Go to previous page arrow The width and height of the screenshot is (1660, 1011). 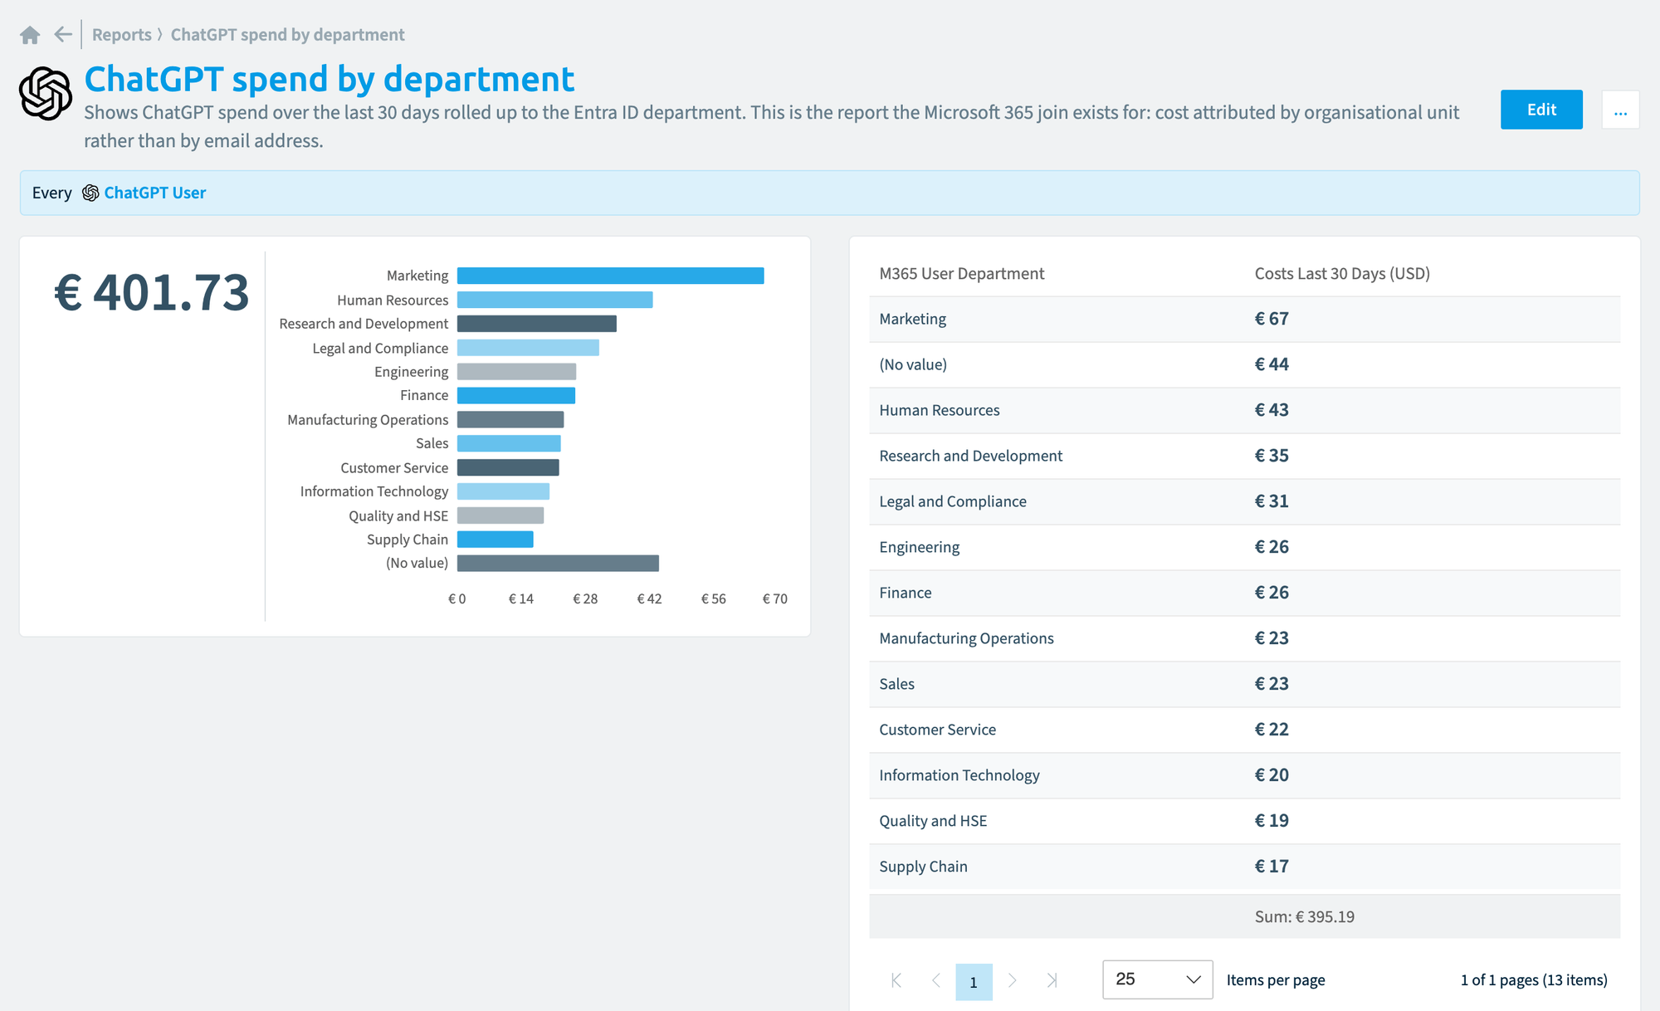pos(936,980)
